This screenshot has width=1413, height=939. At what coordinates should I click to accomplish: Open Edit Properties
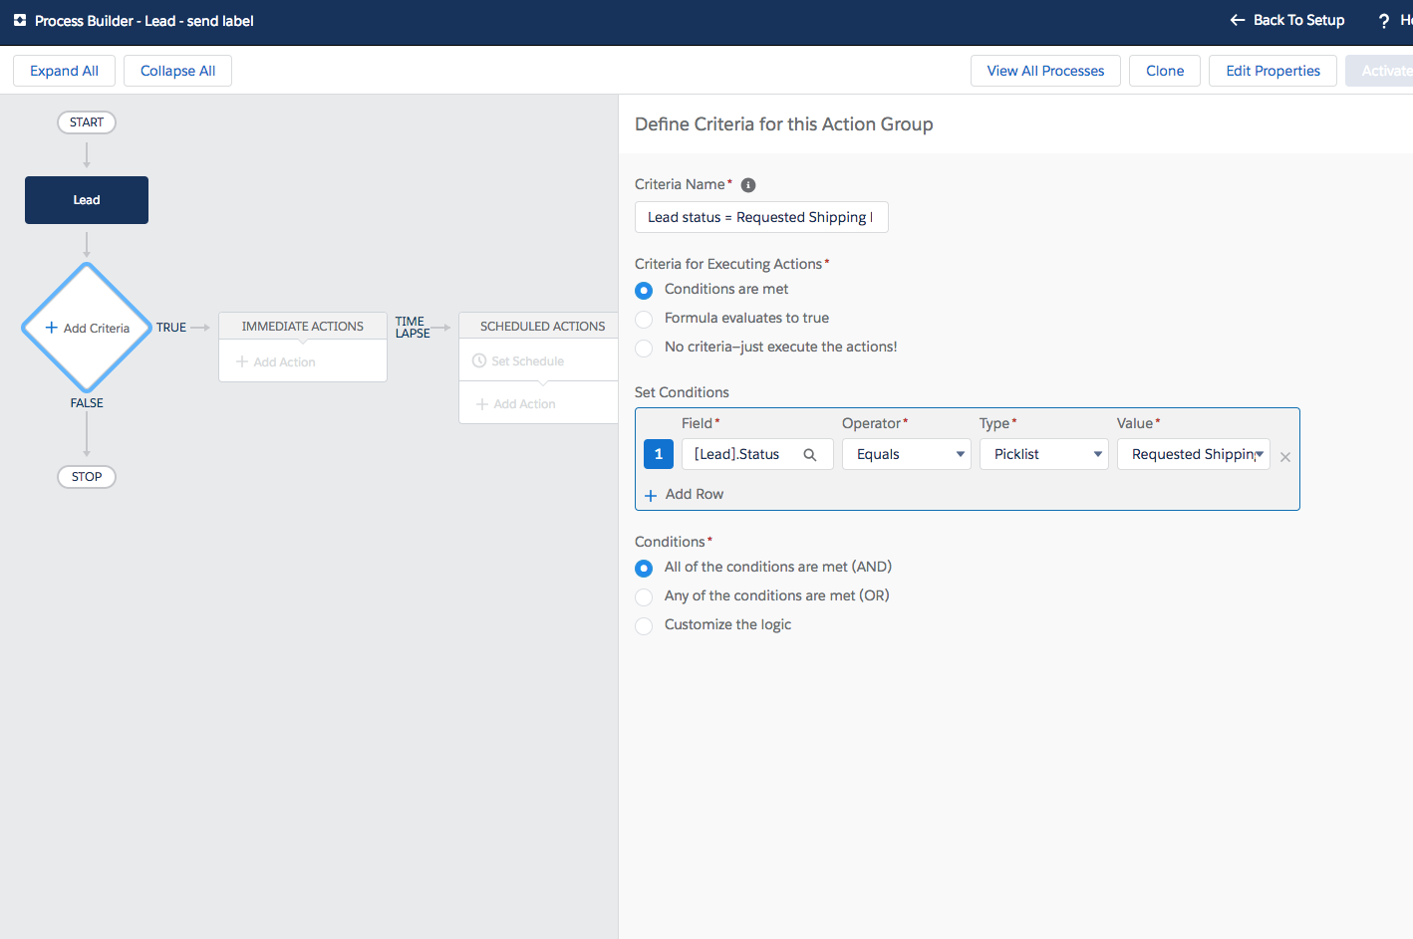(x=1272, y=71)
